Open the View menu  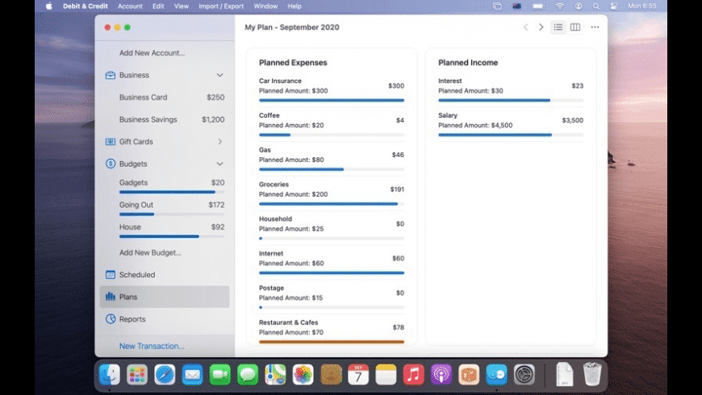182,6
